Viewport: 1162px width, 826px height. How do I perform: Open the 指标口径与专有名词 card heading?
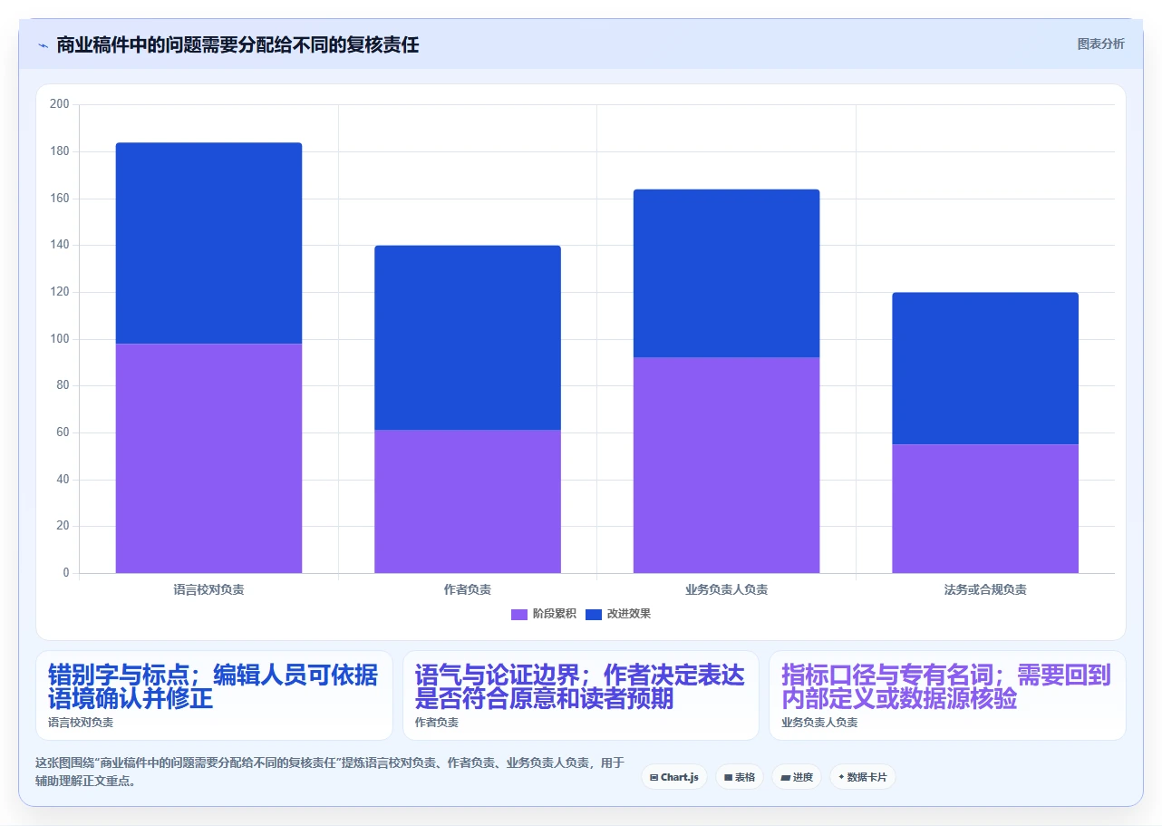click(x=946, y=687)
